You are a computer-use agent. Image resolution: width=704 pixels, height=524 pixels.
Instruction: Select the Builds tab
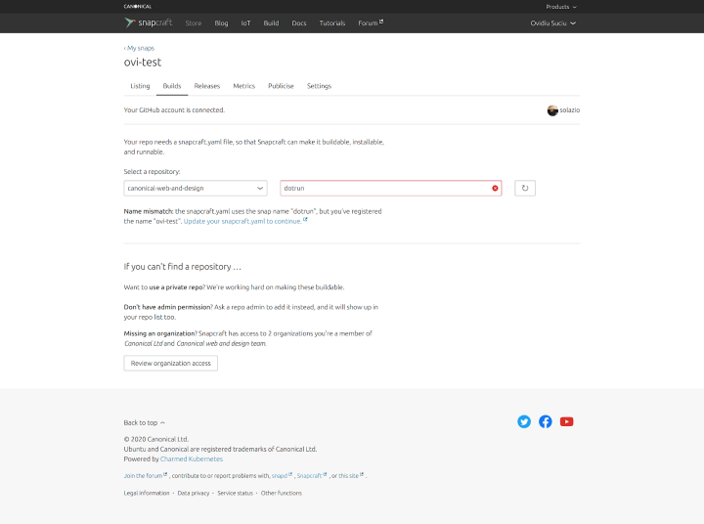(x=172, y=86)
